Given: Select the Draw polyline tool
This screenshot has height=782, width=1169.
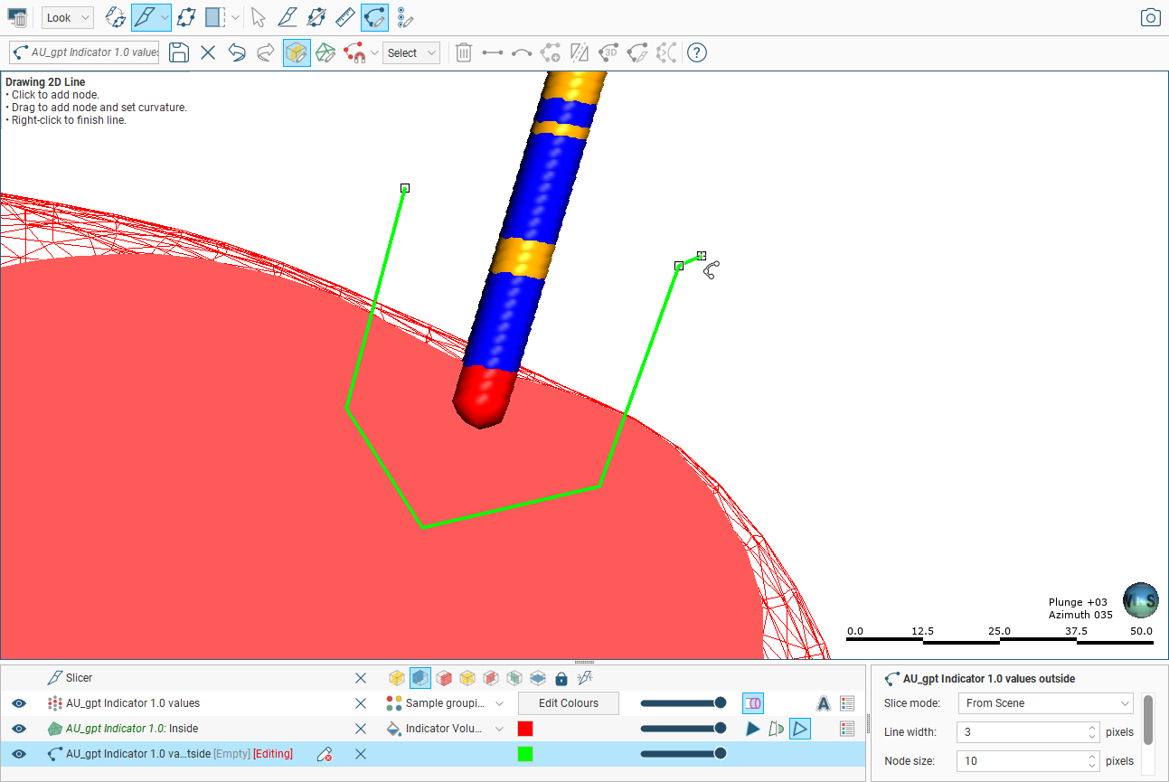Looking at the screenshot, I should coord(373,17).
